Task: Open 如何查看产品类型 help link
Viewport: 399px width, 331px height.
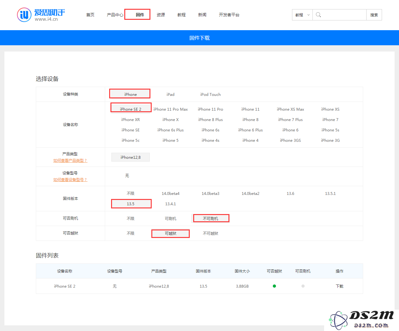Action: pos(70,161)
